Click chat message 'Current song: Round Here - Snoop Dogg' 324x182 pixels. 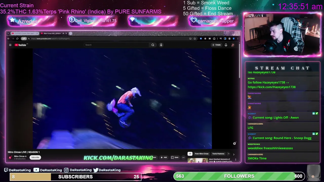click(x=282, y=138)
